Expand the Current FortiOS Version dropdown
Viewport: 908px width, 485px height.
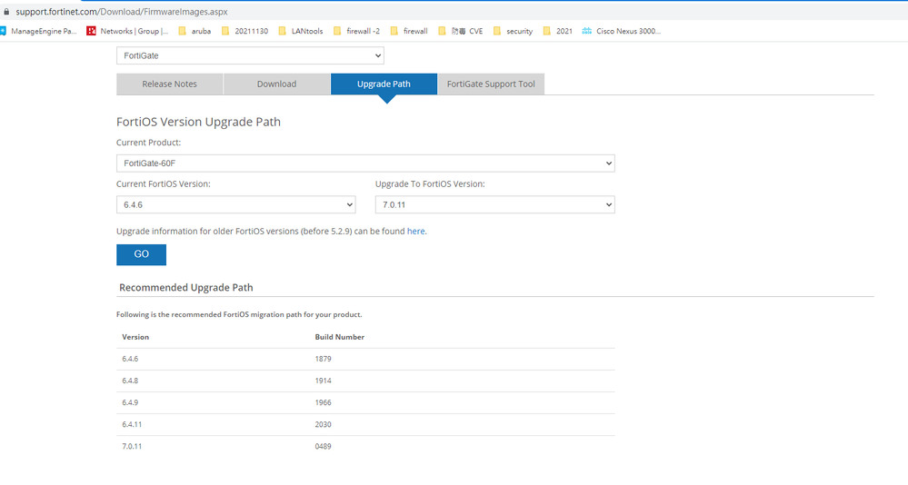235,205
